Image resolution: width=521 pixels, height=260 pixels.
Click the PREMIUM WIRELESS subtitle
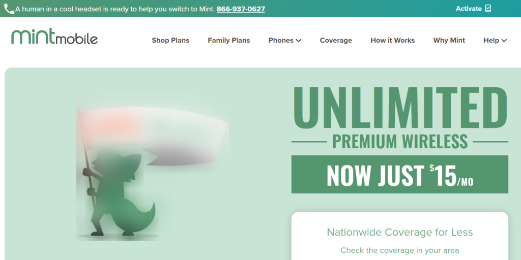(x=400, y=142)
